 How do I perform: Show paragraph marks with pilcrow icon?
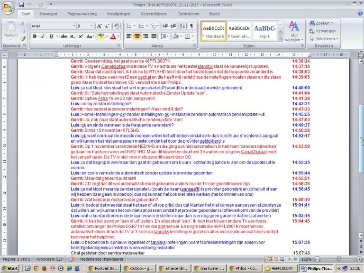192,26
